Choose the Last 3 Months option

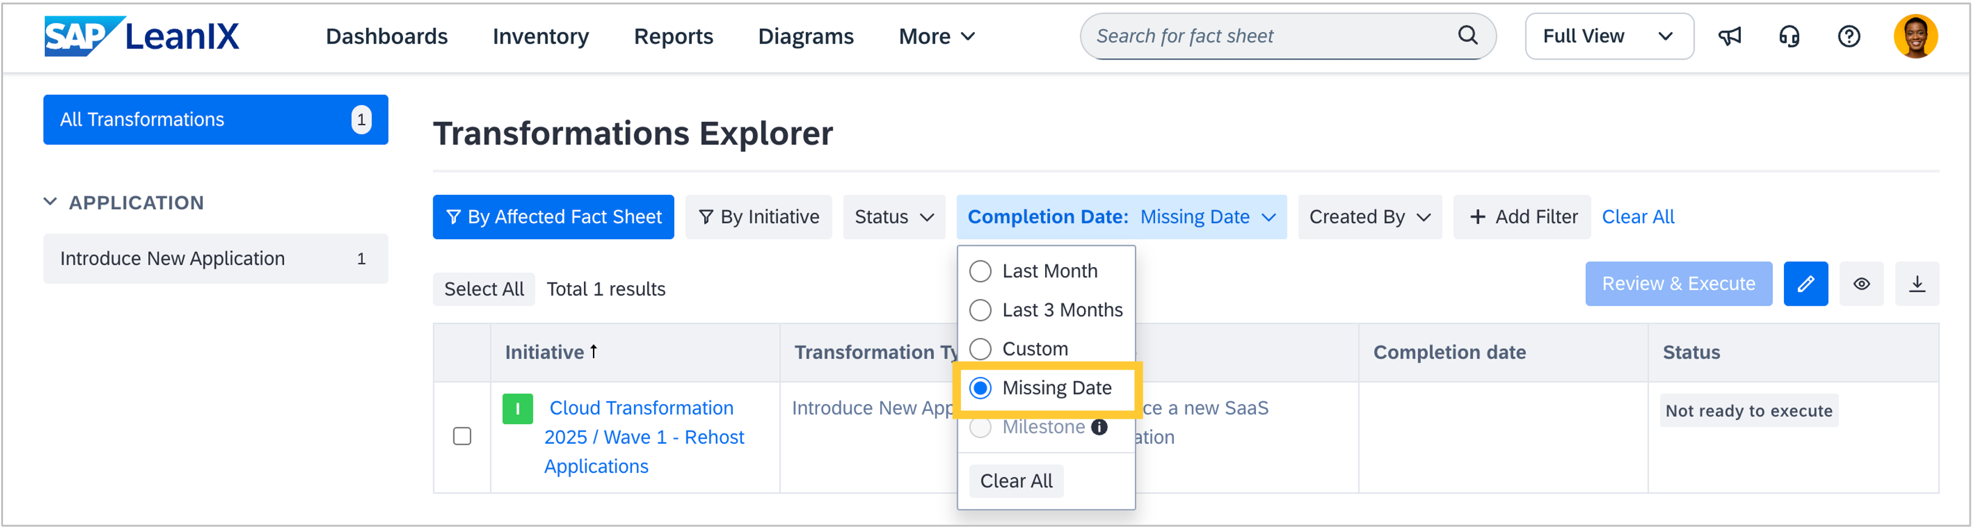coord(981,310)
